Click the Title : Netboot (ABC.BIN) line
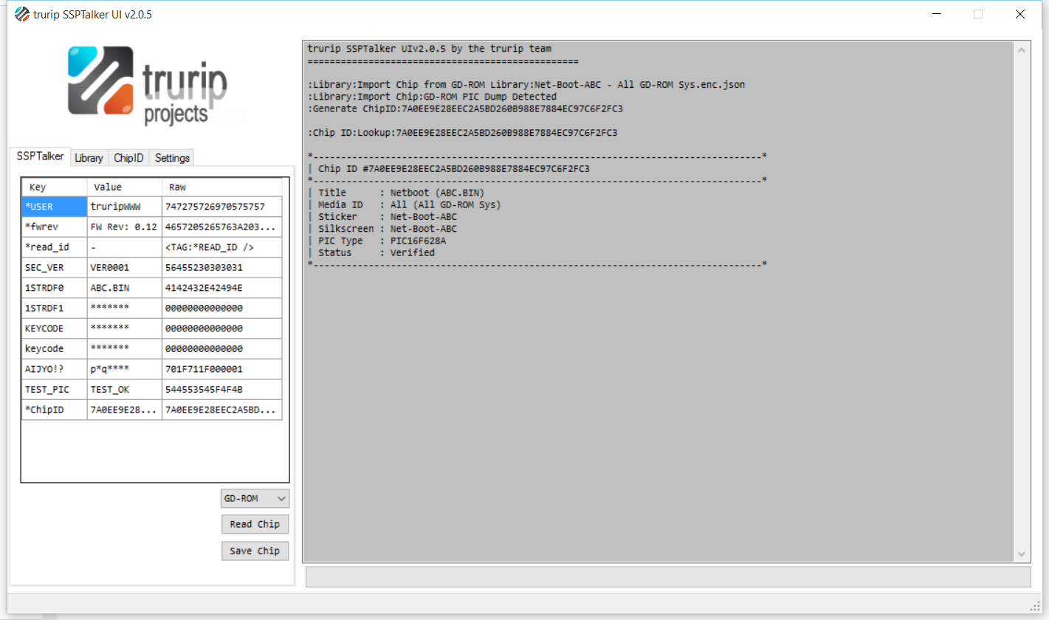Screen dimensions: 1049x620 401,193
